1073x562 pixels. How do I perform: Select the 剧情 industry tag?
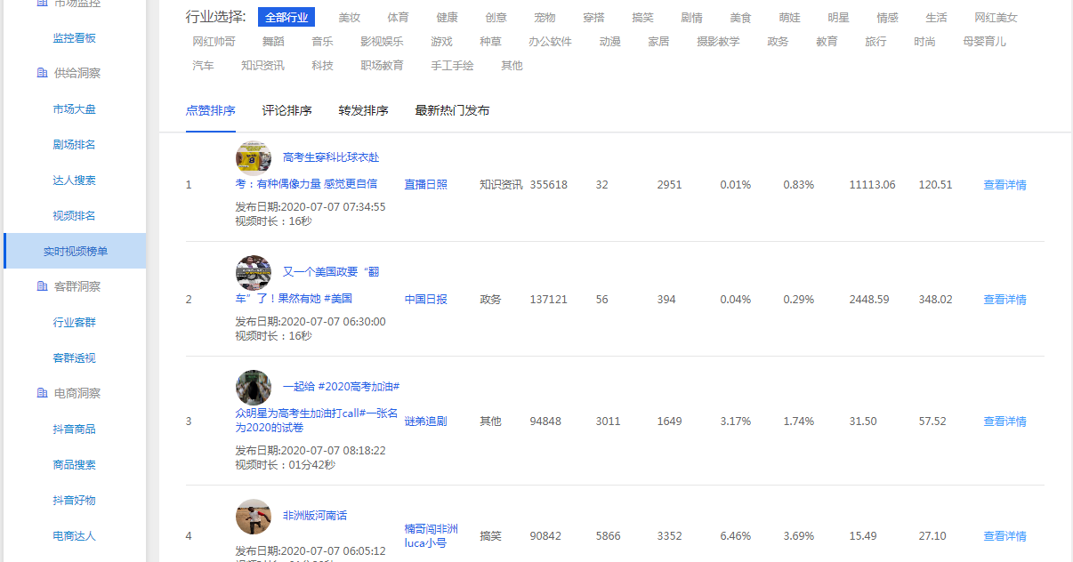click(692, 17)
